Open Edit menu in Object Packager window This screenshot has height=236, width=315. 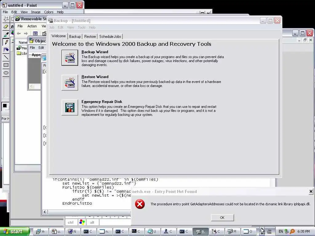pyautogui.click(x=41, y=48)
